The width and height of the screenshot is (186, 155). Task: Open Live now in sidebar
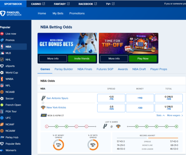click(x=11, y=34)
